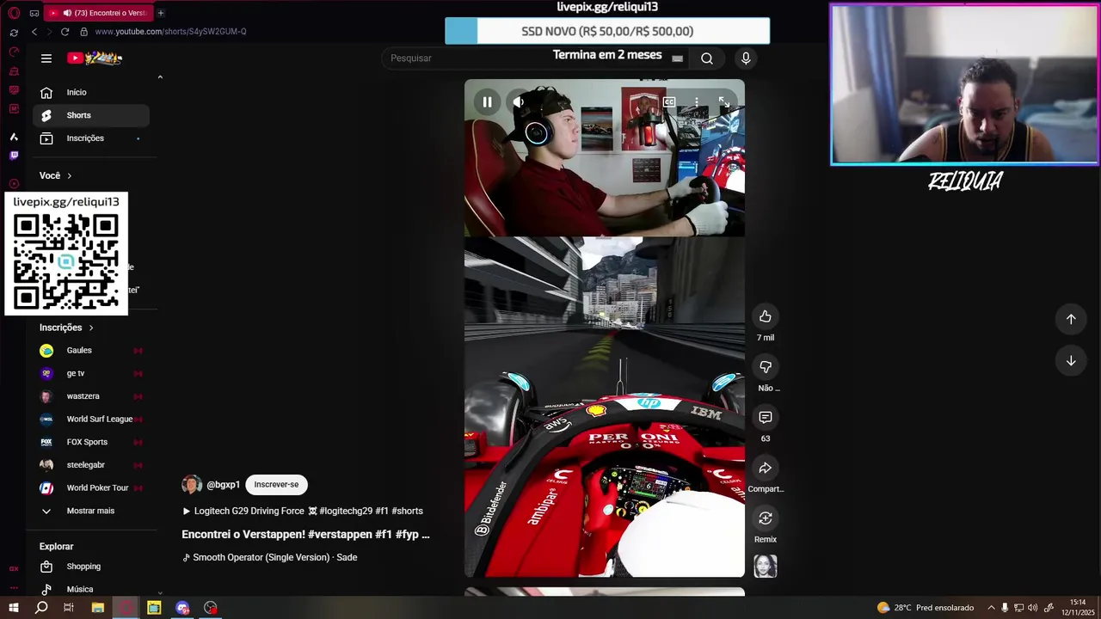Expand Mostrar mais in subscriptions
The width and height of the screenshot is (1101, 619).
coord(91,511)
